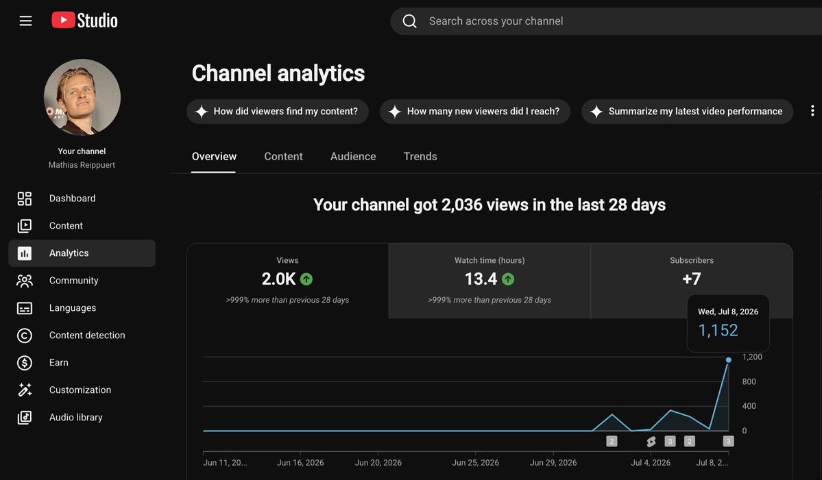
Task: Open the Dashboard sidebar item
Action: click(82, 199)
